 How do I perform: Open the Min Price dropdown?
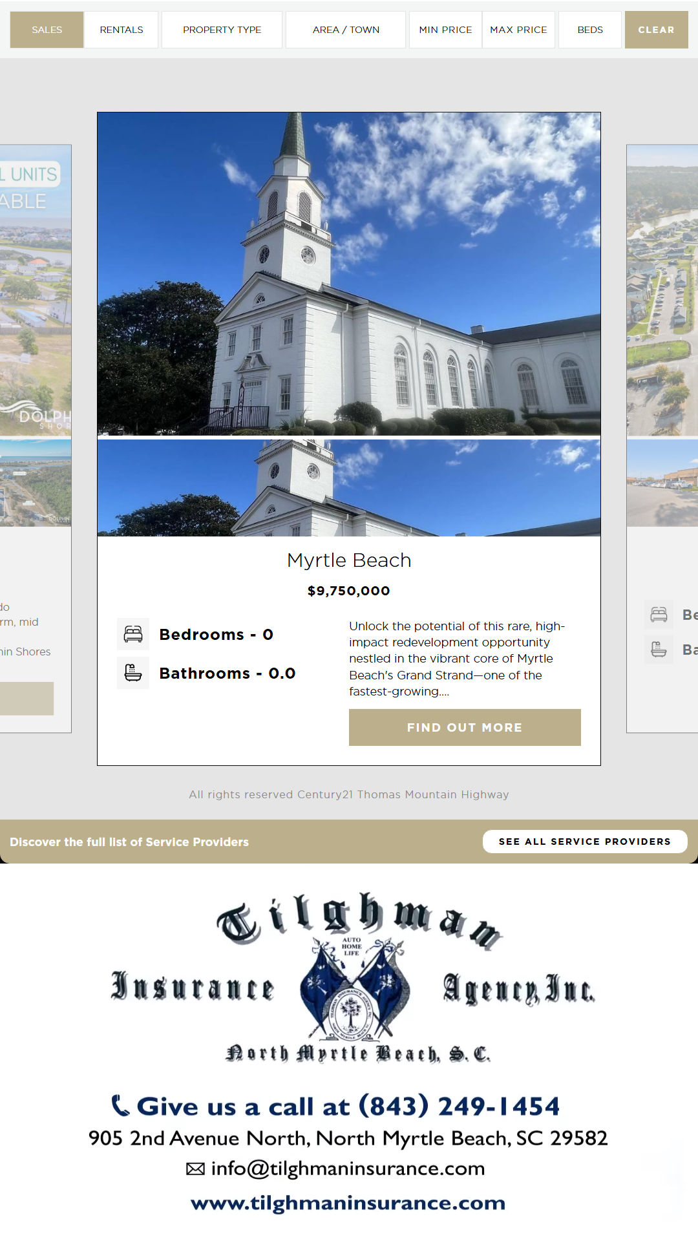[x=445, y=30]
